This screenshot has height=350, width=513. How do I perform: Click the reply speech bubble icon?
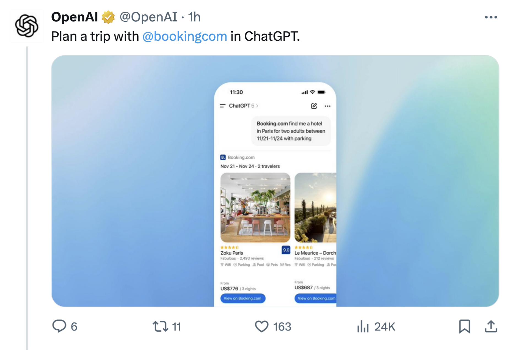(x=59, y=326)
